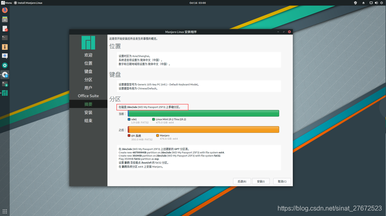Image resolution: width=386 pixels, height=216 pixels.
Task: Click the eject media tray icon
Action: [364, 3]
